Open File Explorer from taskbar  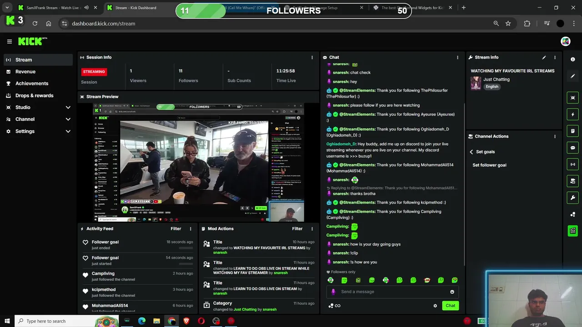[x=156, y=321]
